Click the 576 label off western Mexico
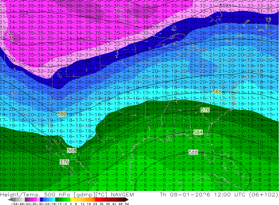This screenshot has height=205, width=279. click(x=65, y=162)
